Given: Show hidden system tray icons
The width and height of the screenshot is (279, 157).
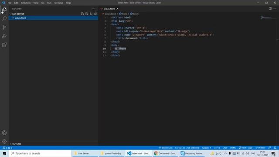Looking at the screenshot, I should tap(225, 153).
